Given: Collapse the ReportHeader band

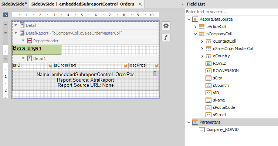Looking at the screenshot, I should [23, 40].
